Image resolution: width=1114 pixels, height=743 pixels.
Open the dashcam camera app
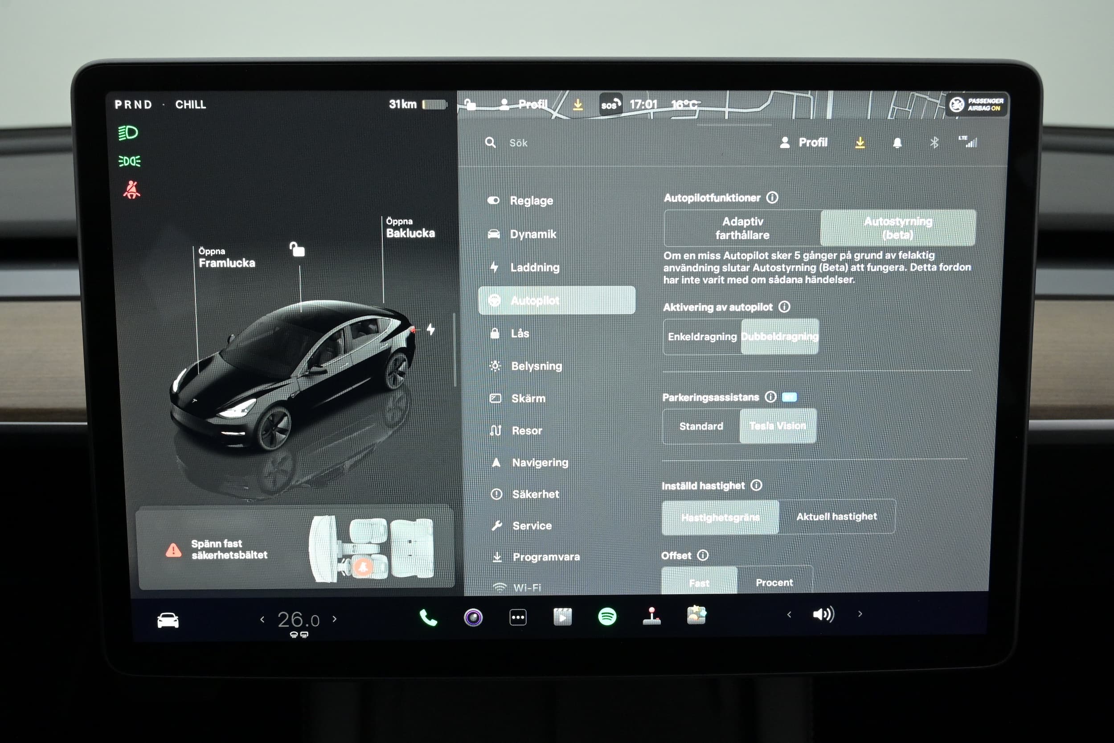(x=473, y=617)
